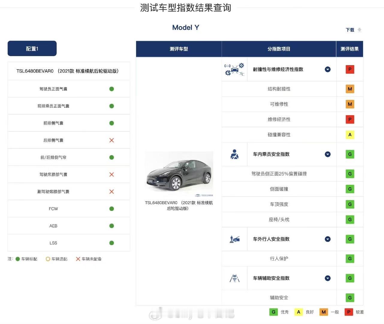The height and width of the screenshot is (324, 384).
Task: Click the P rating for 维修经济性
Action: 350,119
